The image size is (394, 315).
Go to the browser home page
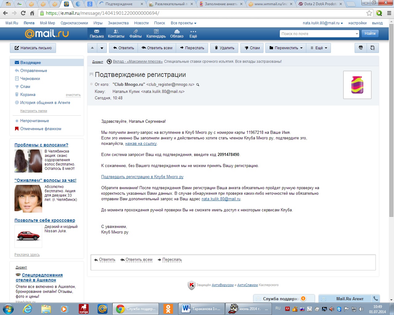click(x=32, y=13)
